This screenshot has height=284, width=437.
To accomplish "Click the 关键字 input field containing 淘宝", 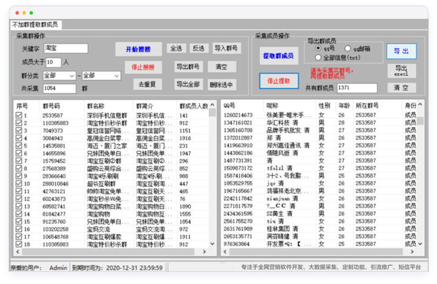I will (66, 49).
